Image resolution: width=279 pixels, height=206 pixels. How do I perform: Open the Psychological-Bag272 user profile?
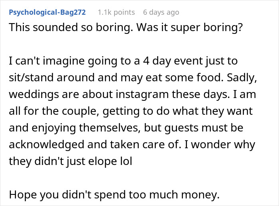(x=47, y=12)
